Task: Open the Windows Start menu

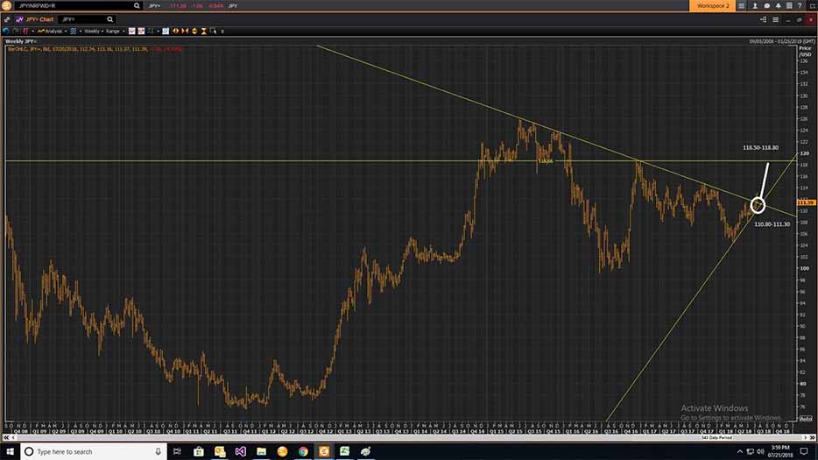Action: pos(10,451)
